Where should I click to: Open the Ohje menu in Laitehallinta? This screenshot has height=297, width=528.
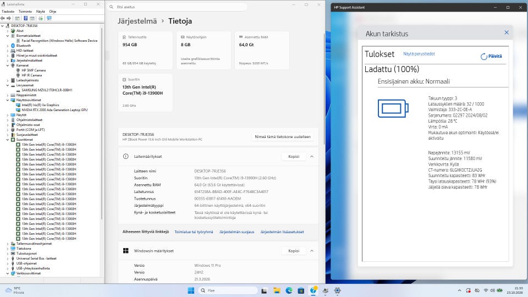(53, 12)
